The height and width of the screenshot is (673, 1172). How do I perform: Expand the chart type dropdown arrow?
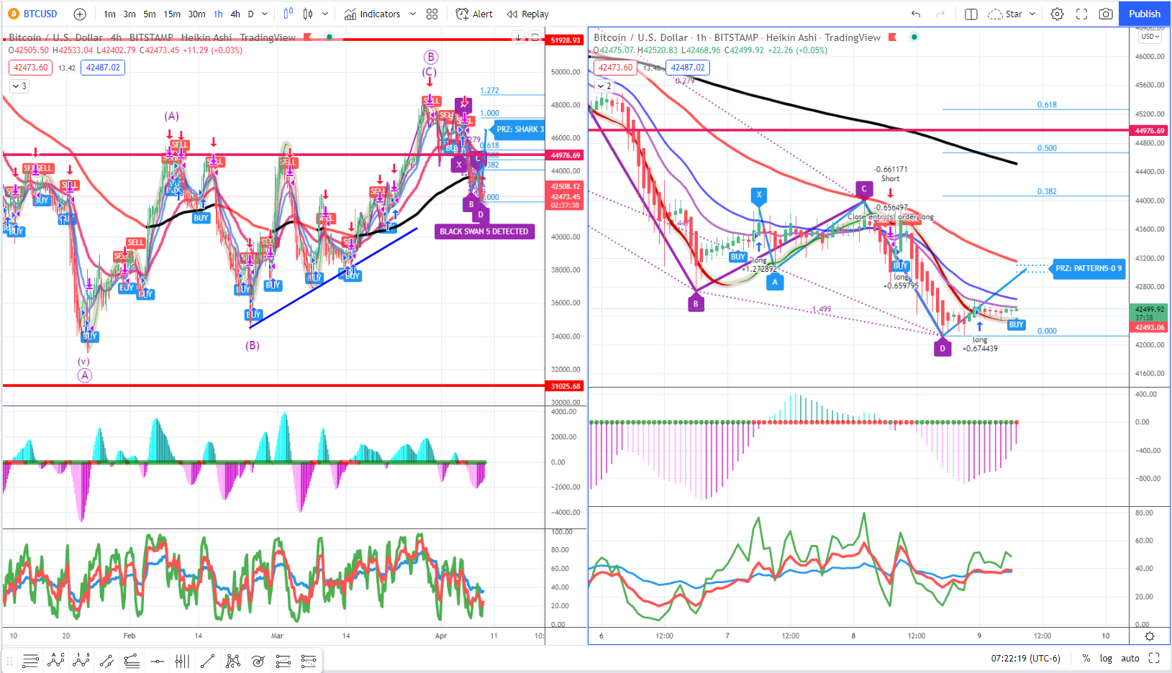(x=325, y=14)
